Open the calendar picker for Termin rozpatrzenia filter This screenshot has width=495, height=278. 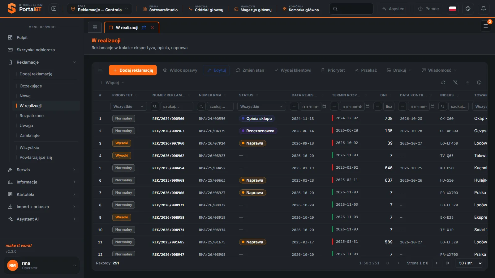point(368,106)
